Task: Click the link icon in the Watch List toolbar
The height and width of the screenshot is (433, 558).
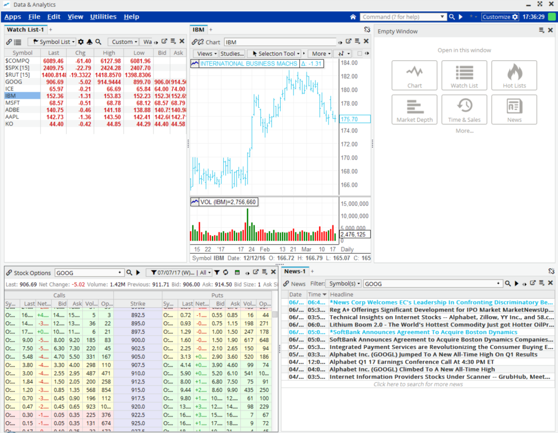Action: tap(9, 42)
